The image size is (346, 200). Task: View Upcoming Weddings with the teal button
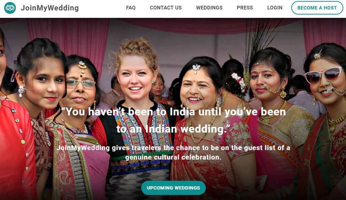tap(173, 188)
